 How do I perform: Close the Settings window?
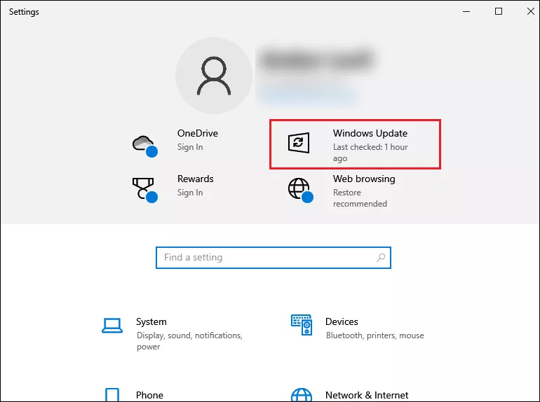530,11
